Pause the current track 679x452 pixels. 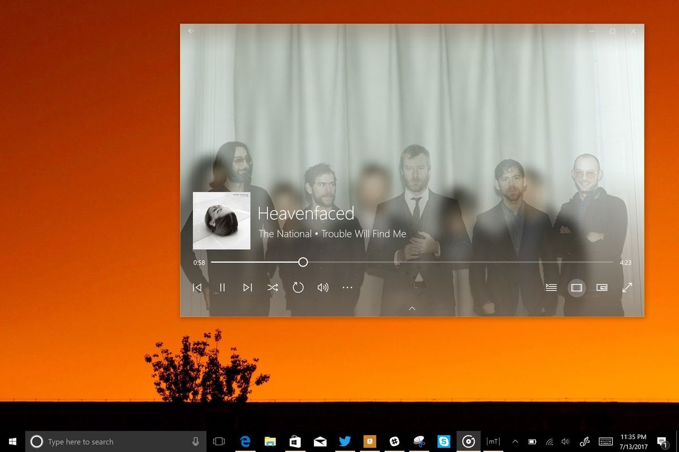click(x=222, y=287)
